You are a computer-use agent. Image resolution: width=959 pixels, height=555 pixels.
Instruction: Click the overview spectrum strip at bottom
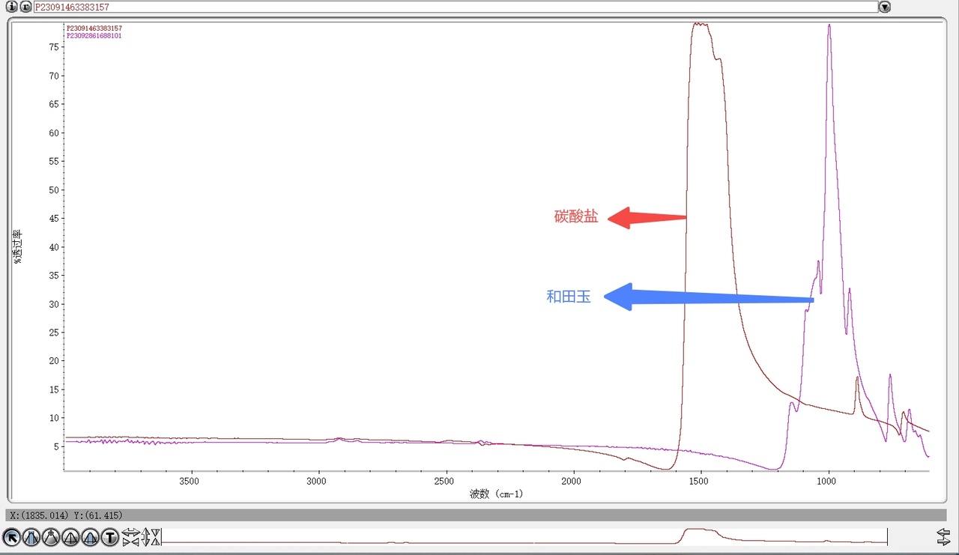point(524,536)
